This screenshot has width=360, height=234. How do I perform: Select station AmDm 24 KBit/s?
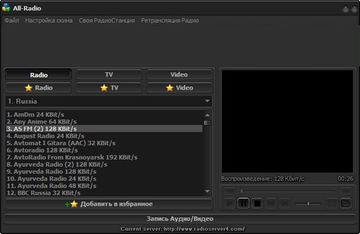[104, 115]
